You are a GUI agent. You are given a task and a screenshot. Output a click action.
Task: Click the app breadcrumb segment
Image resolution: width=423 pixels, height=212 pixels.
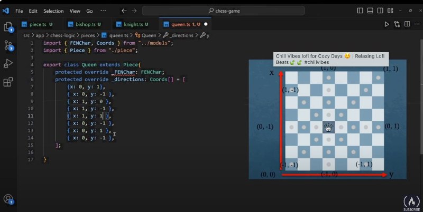click(x=40, y=35)
